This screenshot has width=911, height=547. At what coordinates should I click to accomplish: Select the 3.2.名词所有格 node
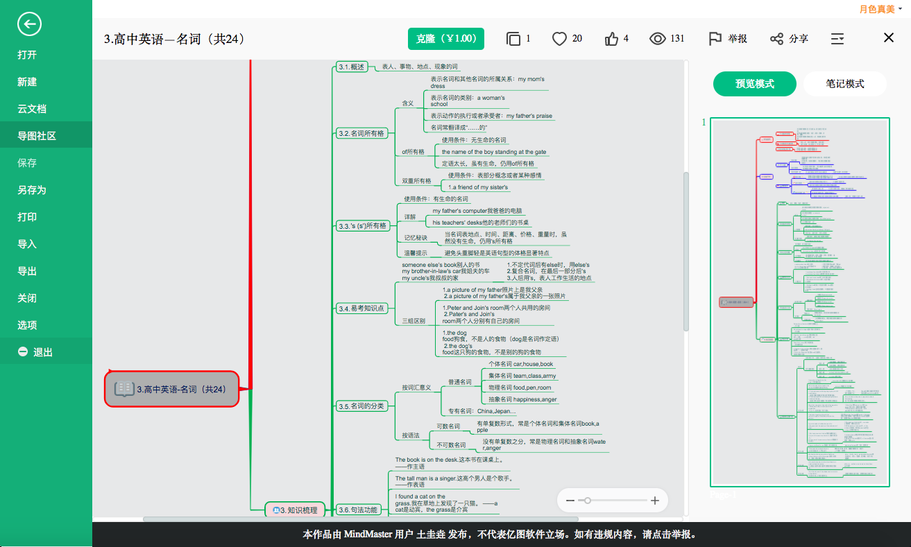click(361, 133)
